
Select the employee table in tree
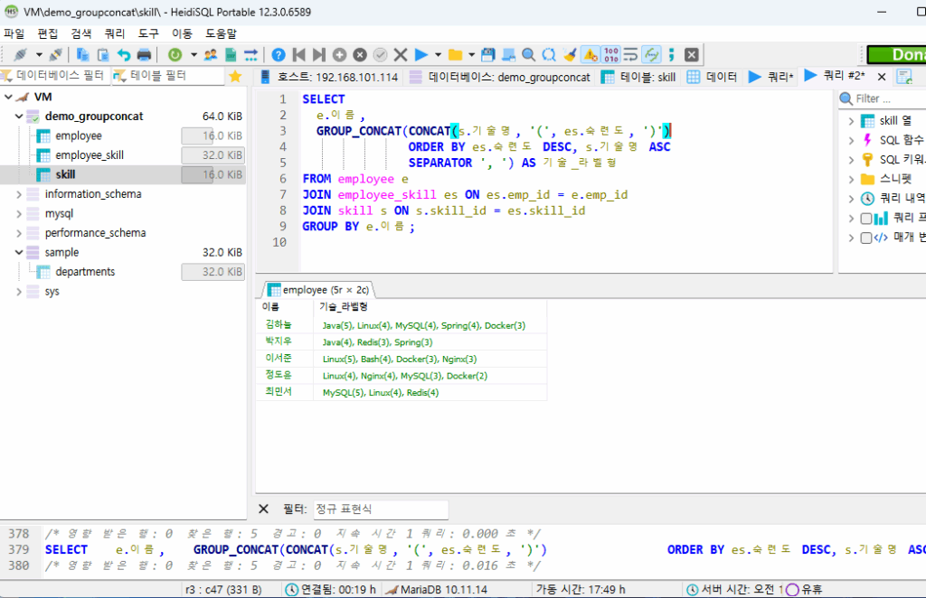pyautogui.click(x=78, y=135)
